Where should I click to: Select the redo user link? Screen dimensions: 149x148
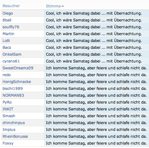7,75
